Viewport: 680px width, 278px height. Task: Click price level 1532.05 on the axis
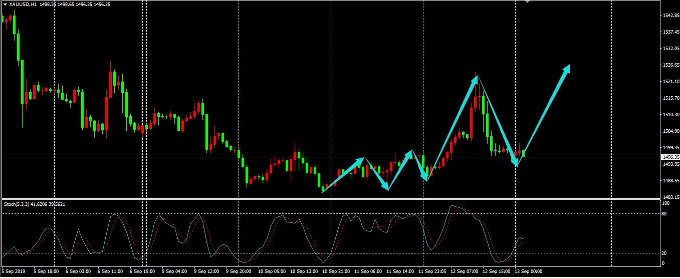point(670,49)
